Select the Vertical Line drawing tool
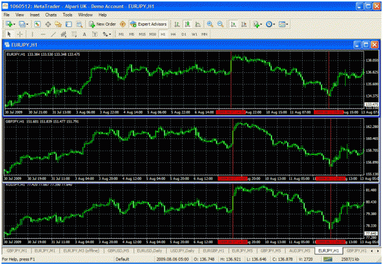Image resolution: width=383 pixels, height=264 pixels. 32,34
